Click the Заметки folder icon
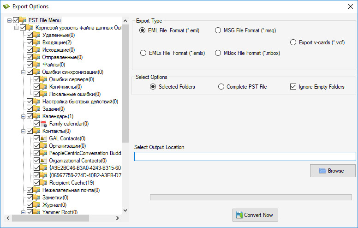 (x=37, y=198)
